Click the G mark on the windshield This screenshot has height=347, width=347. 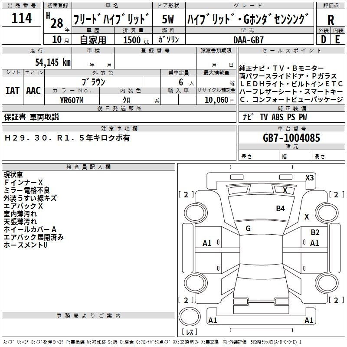click(x=248, y=229)
